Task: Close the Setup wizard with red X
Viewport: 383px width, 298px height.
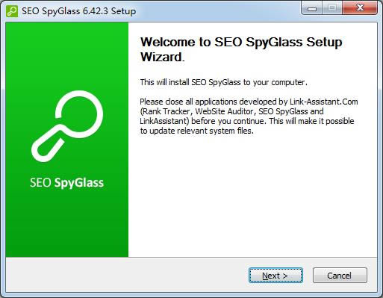Action: coord(360,8)
